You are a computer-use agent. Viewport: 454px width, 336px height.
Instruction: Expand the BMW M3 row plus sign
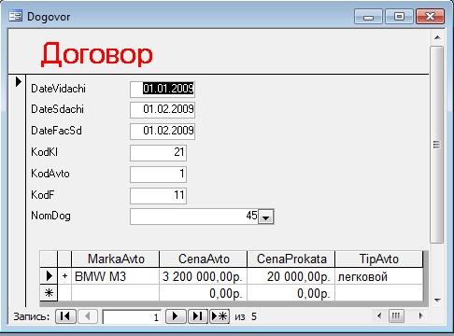point(64,276)
